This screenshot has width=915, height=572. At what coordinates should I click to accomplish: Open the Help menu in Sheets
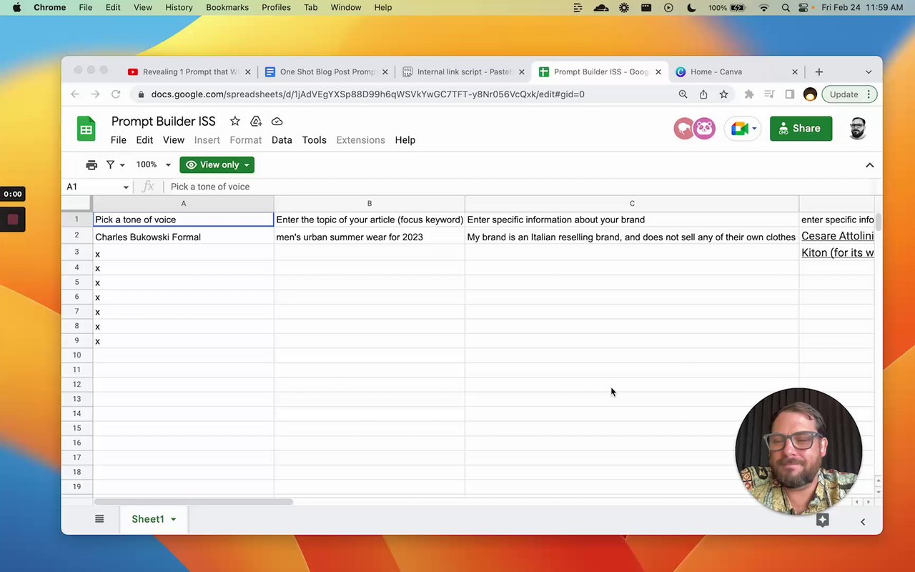[x=405, y=140]
